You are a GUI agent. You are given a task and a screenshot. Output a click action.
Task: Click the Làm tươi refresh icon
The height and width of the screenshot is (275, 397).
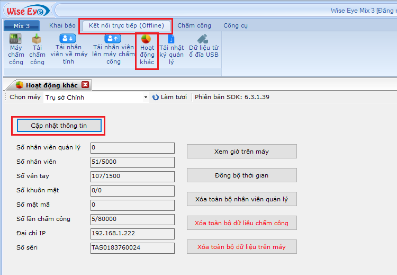point(156,97)
